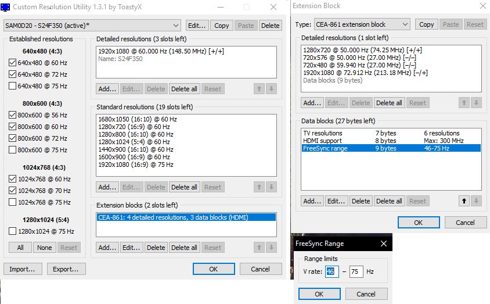Enable 1280x1024 @ 75 Hz

click(12, 231)
